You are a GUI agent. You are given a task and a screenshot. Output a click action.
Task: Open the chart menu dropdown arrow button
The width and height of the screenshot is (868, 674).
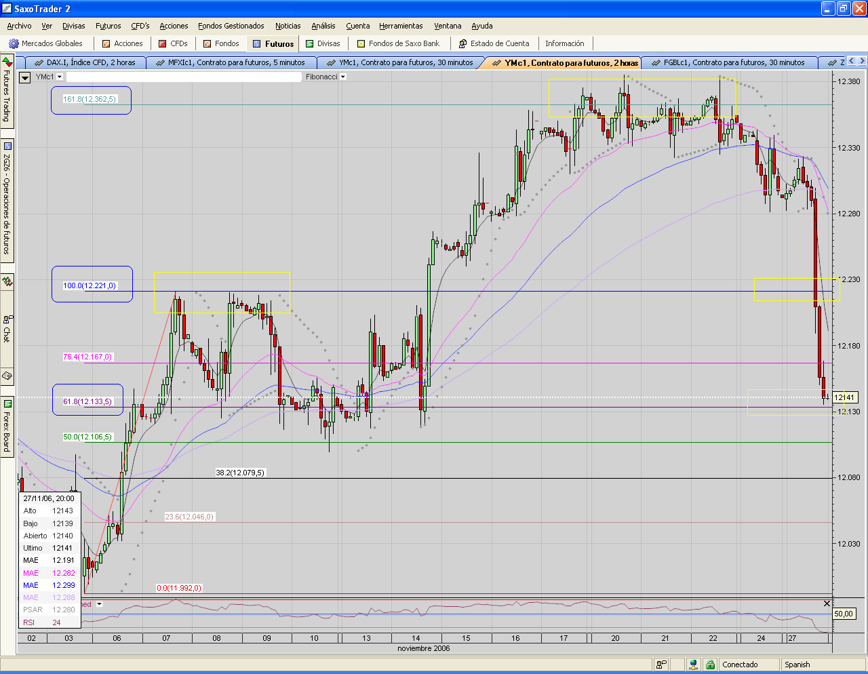[25, 77]
